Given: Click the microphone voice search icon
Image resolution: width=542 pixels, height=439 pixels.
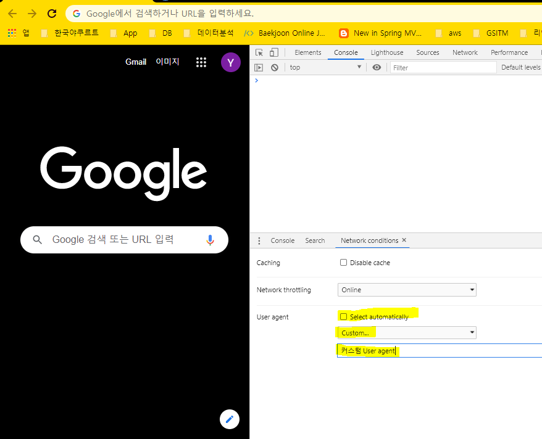Looking at the screenshot, I should [210, 239].
